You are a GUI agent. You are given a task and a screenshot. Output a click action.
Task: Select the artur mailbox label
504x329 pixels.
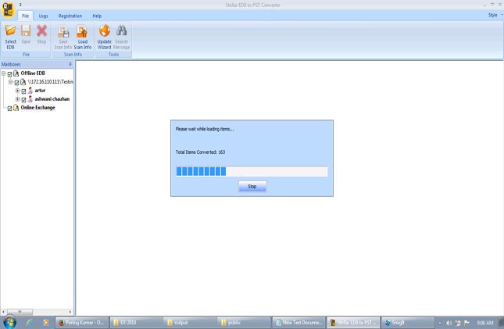pos(40,91)
